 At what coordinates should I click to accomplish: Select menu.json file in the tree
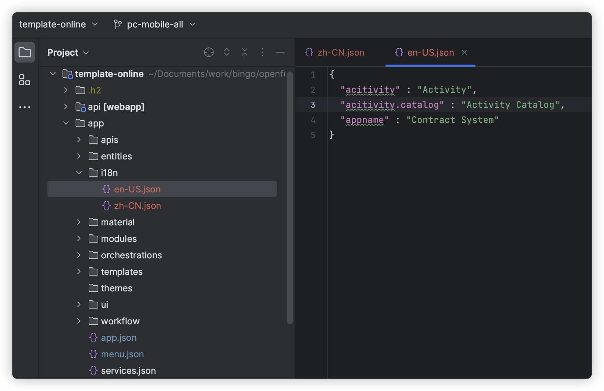point(122,354)
